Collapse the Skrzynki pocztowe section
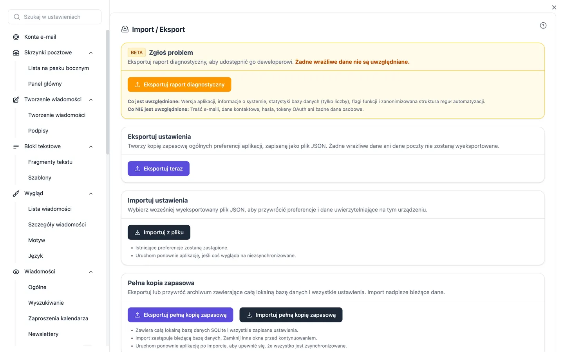Image resolution: width=564 pixels, height=352 pixels. 91,53
